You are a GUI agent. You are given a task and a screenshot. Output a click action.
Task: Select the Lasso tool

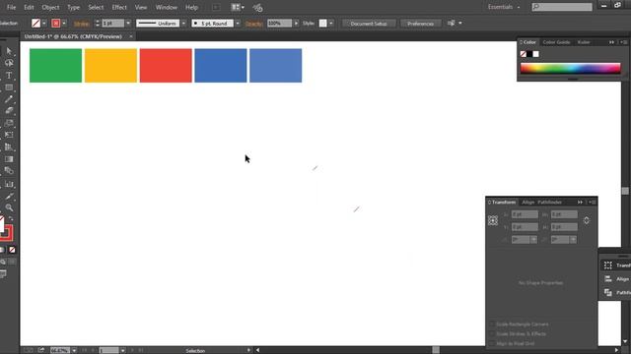pos(9,63)
